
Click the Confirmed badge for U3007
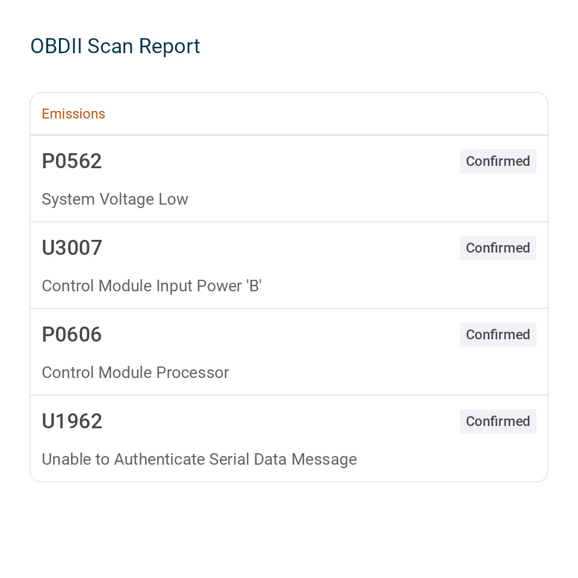(x=498, y=248)
